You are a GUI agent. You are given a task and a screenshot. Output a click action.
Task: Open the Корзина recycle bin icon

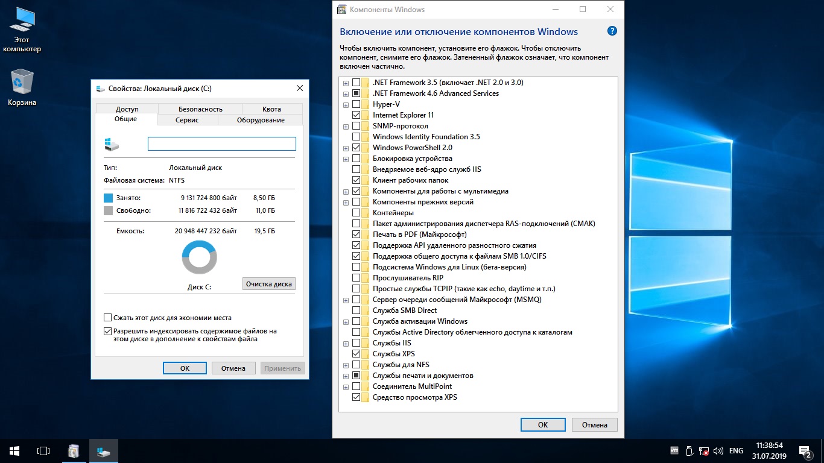point(22,81)
